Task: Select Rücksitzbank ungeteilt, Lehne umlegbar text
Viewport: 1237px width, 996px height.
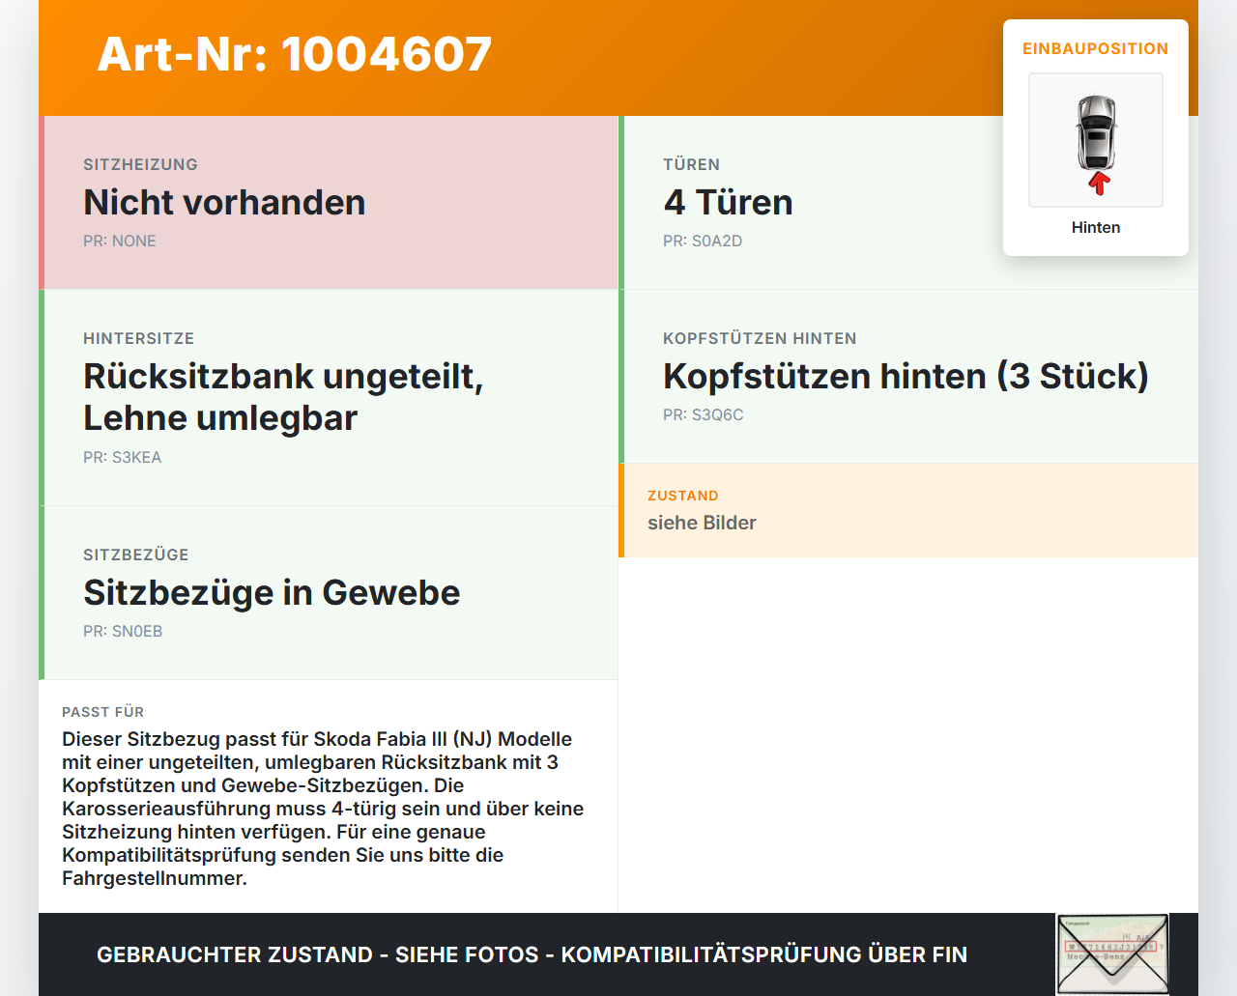Action: [283, 397]
